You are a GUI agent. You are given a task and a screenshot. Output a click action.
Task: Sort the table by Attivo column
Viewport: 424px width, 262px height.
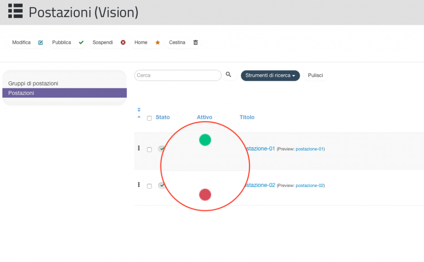click(205, 117)
